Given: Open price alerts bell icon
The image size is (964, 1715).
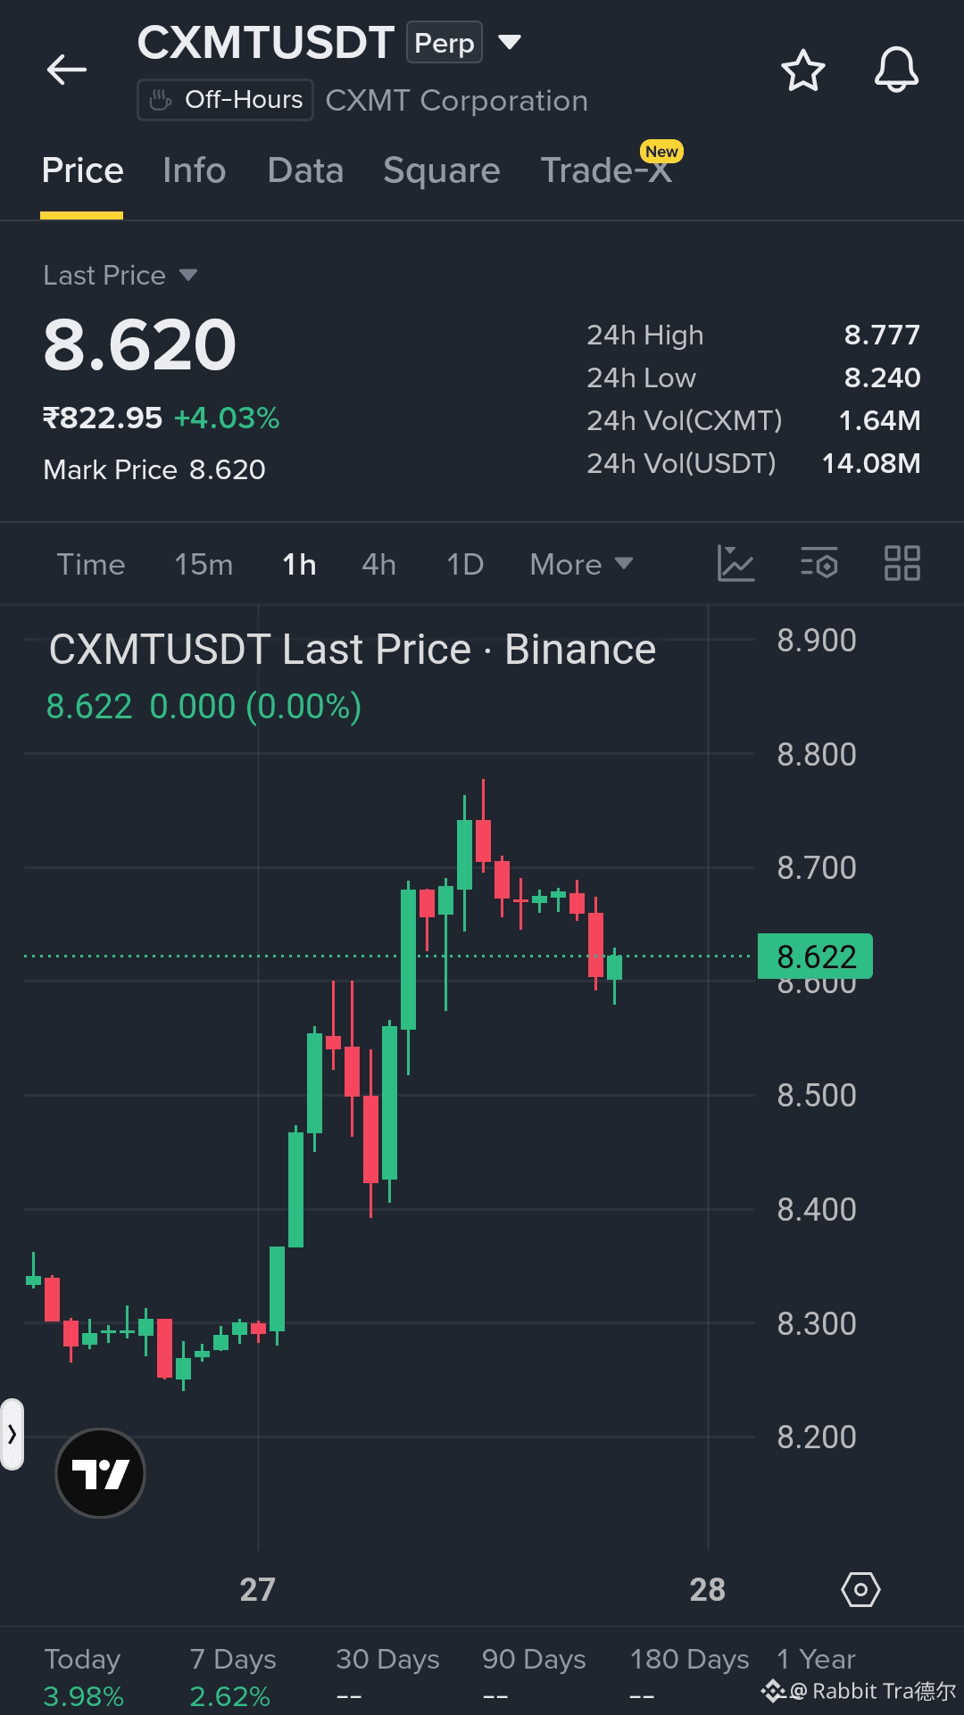Looking at the screenshot, I should point(896,70).
